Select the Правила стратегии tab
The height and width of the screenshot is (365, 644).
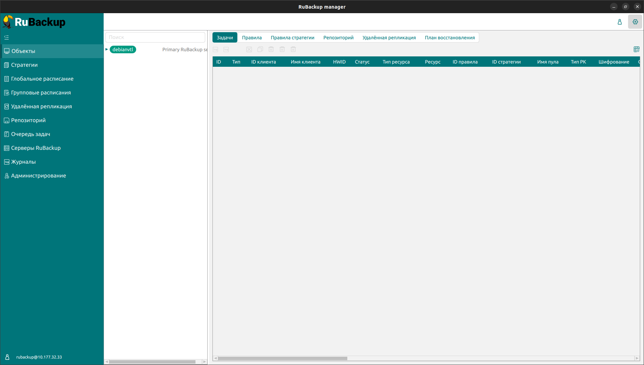[x=292, y=38]
